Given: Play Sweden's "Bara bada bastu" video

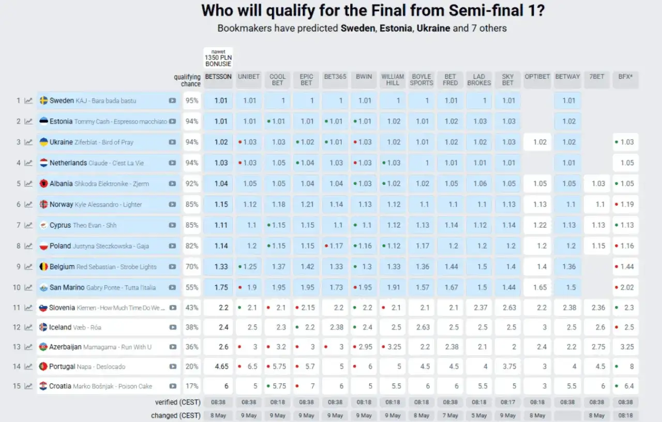Looking at the screenshot, I should [x=172, y=100].
